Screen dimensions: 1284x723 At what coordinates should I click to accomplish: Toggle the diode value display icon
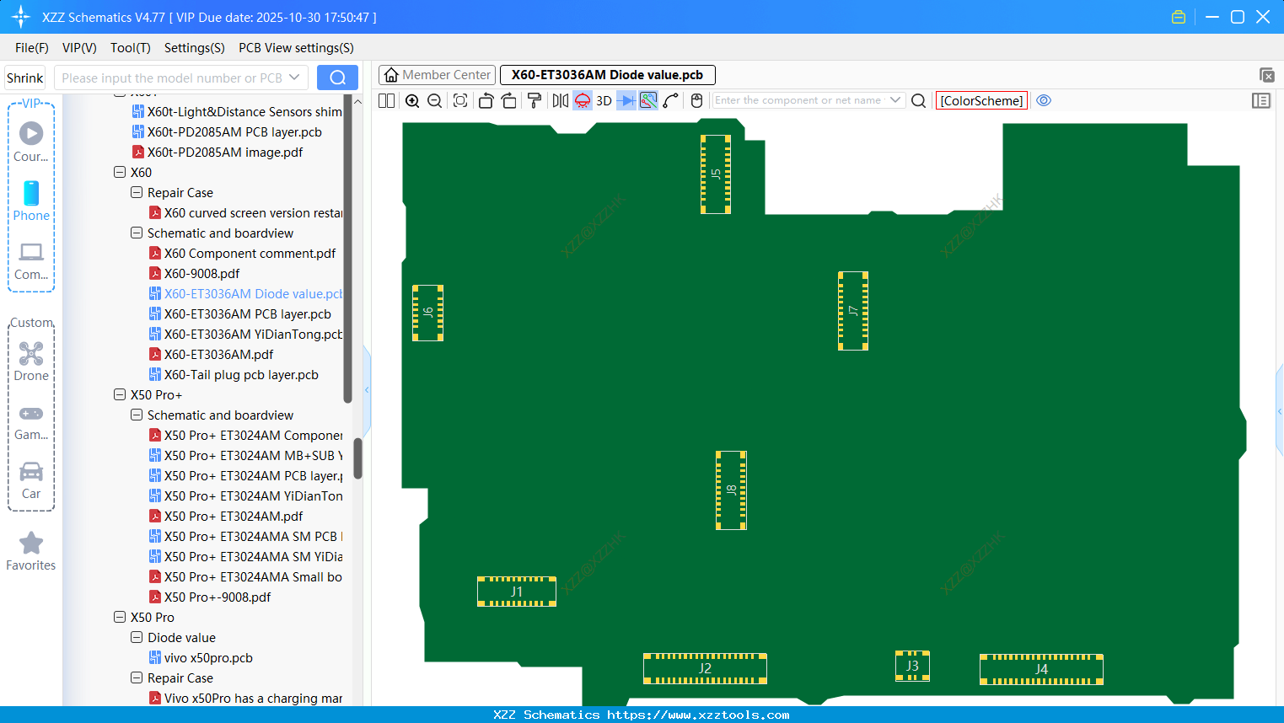click(626, 100)
